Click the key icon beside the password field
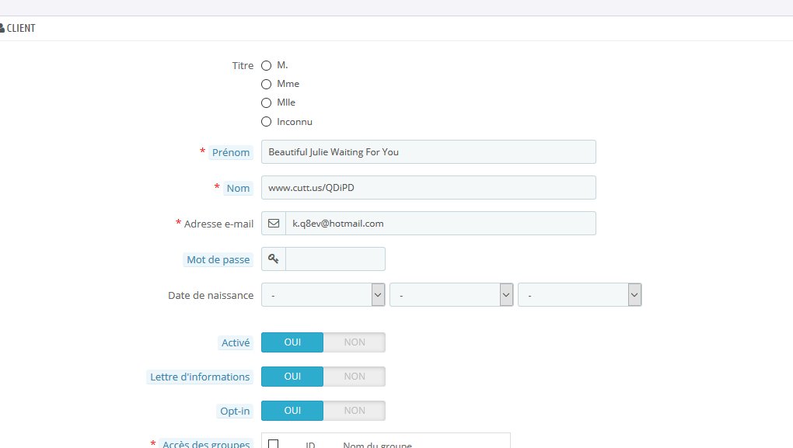The height and width of the screenshot is (448, 793). [x=274, y=259]
